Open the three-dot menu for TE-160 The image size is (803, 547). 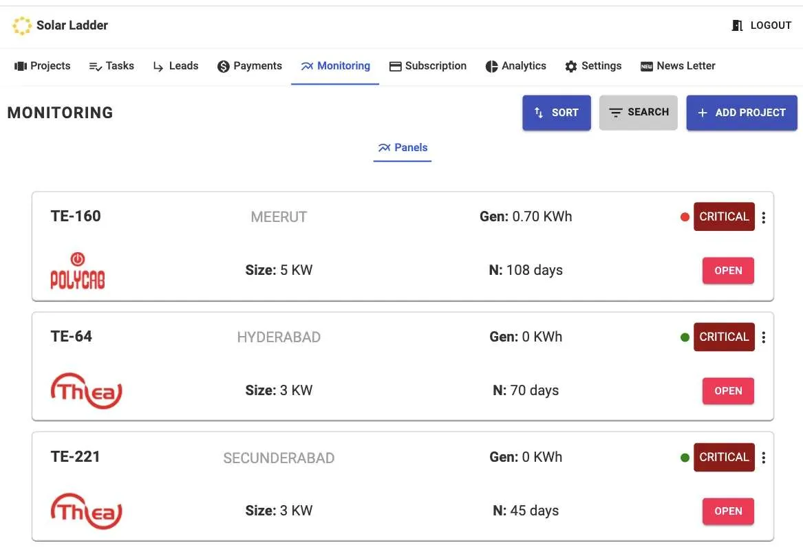click(x=764, y=218)
